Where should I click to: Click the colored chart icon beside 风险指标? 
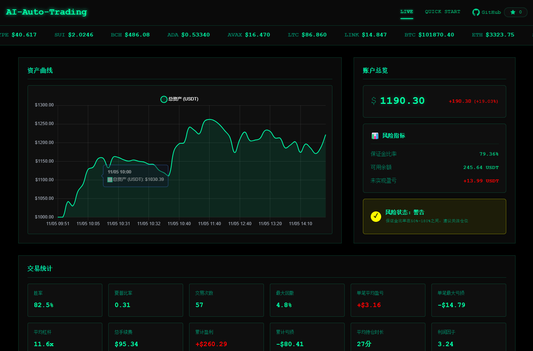(375, 135)
